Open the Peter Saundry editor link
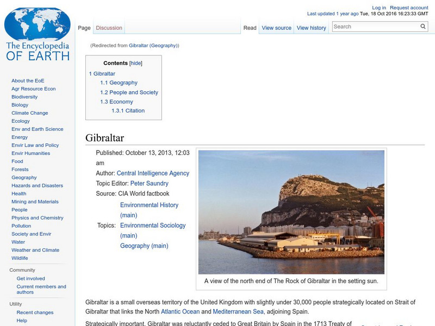Screen dimensions: 435x326 point(149,183)
